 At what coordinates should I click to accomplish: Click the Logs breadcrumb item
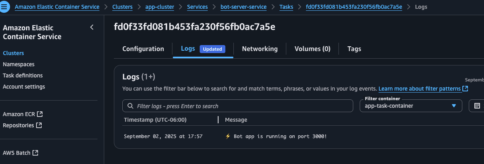tap(421, 7)
